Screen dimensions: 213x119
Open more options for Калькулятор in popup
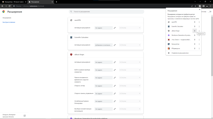coord(199,44)
